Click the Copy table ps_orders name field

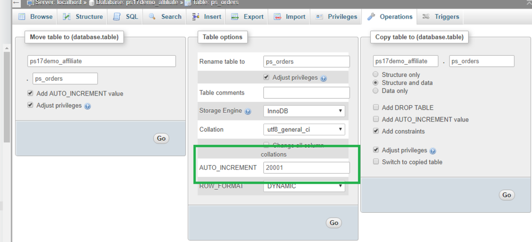point(481,61)
